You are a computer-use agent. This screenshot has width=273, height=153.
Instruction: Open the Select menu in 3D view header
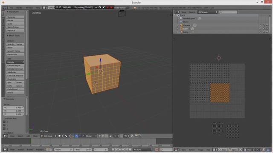coord(20,136)
